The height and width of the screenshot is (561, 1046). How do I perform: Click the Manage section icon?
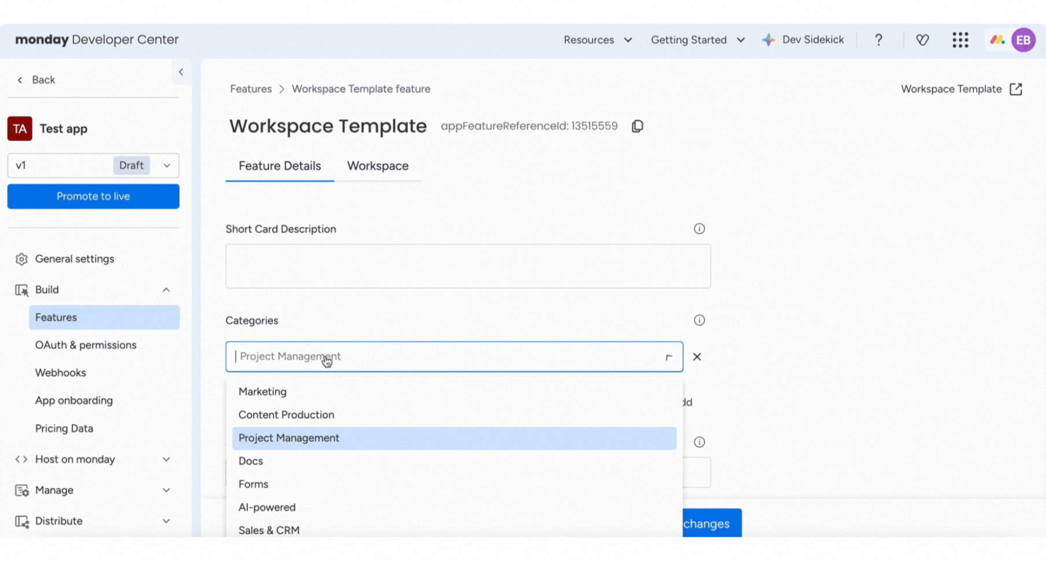tap(21, 490)
